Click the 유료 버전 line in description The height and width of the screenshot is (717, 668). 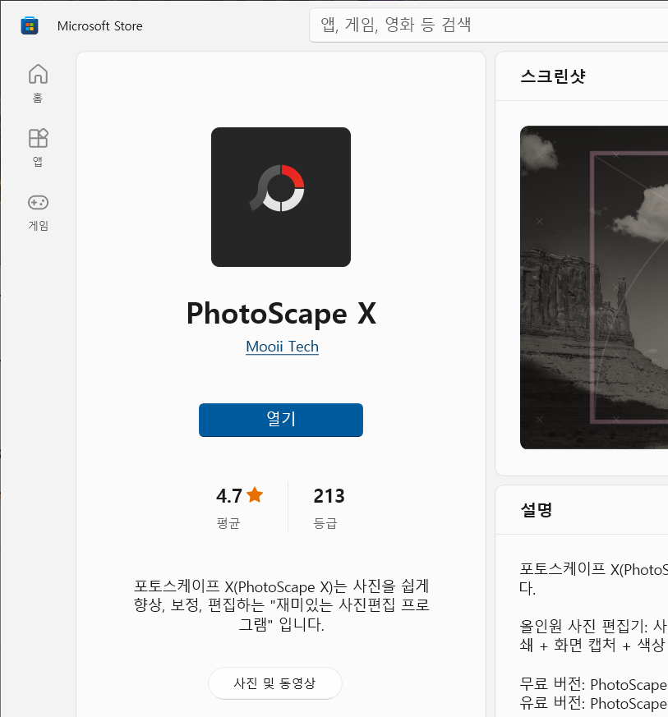click(593, 703)
